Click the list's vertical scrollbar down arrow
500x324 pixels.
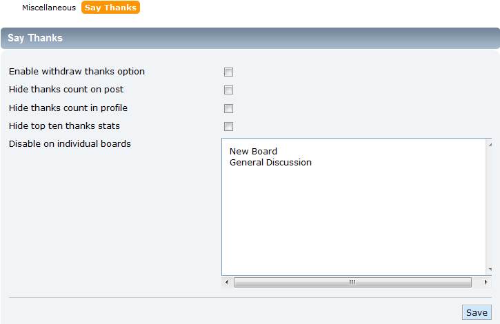click(490, 270)
